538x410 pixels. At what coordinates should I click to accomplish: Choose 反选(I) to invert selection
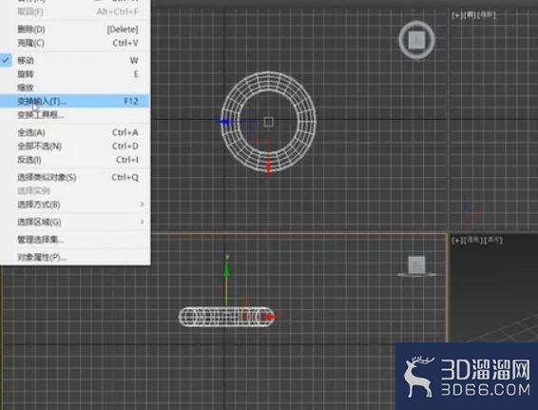pos(74,160)
